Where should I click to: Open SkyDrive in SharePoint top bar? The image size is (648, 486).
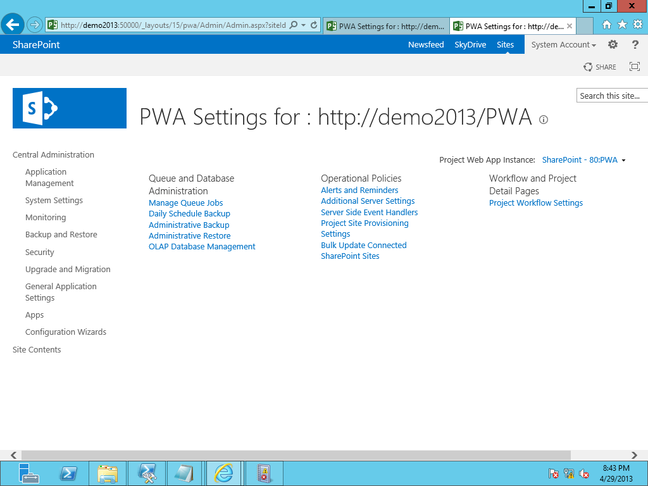tap(470, 45)
